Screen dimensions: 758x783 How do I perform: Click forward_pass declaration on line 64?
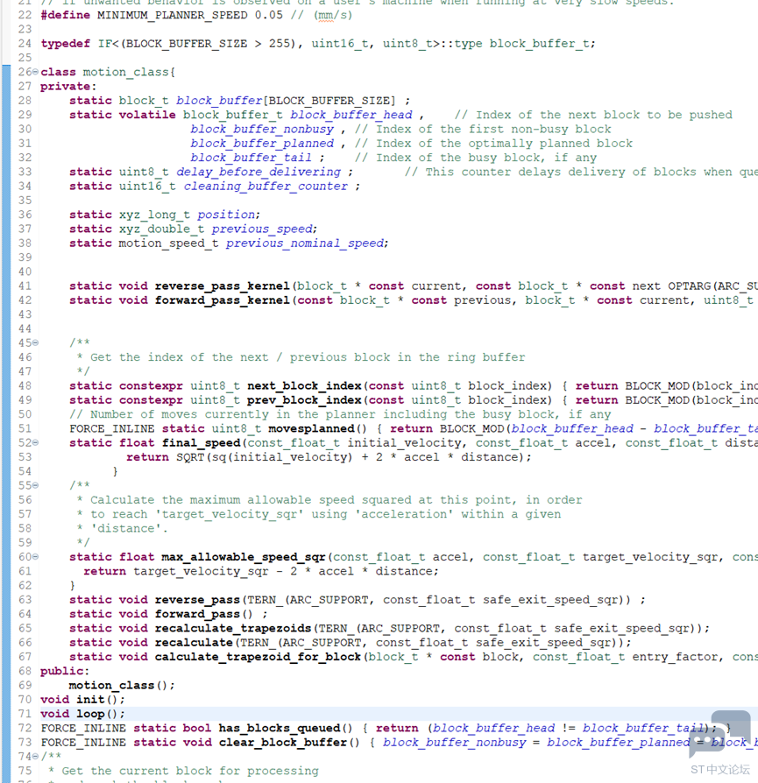[197, 614]
